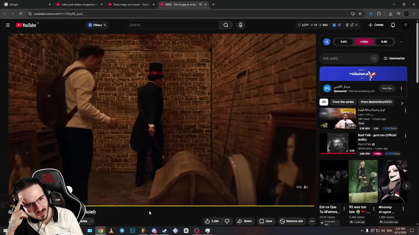Bookmark this page with star icon
419x235 pixels.
pos(360,14)
